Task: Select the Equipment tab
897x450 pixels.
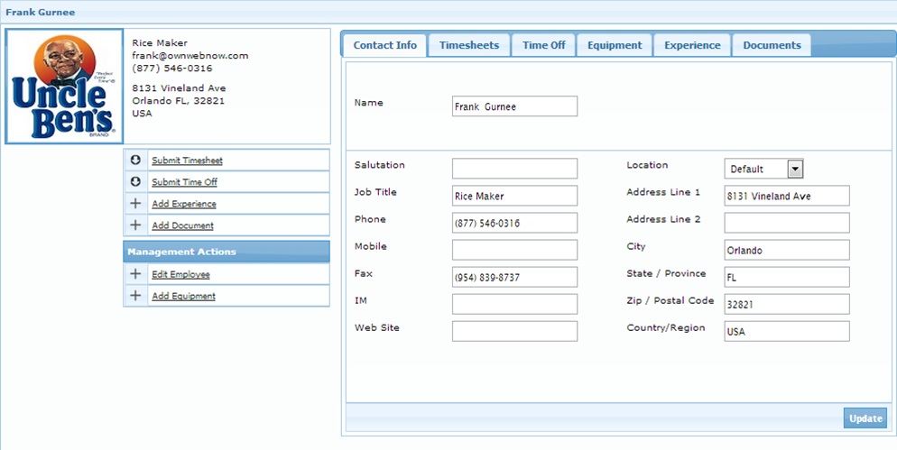Action: tap(614, 45)
